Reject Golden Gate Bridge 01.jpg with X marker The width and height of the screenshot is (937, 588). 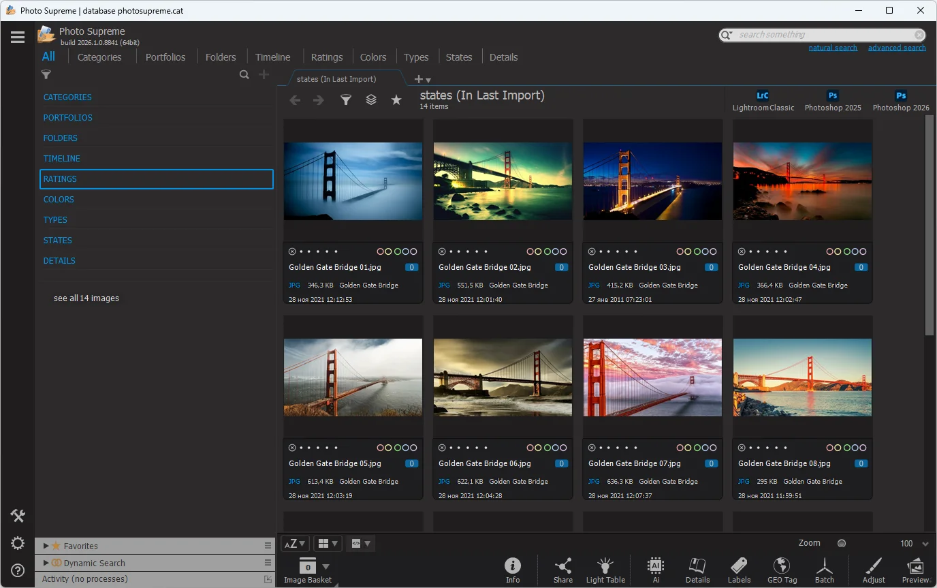coord(292,251)
